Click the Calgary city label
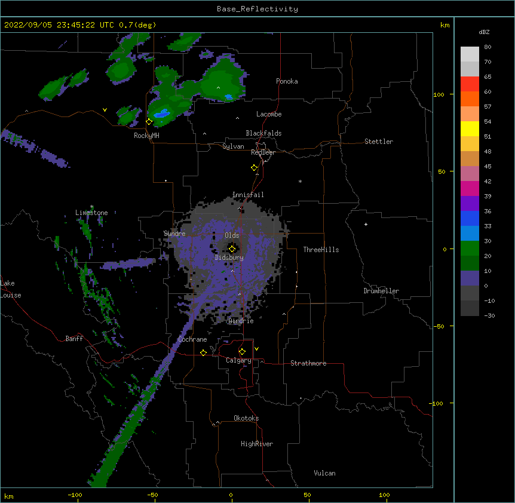 click(238, 360)
